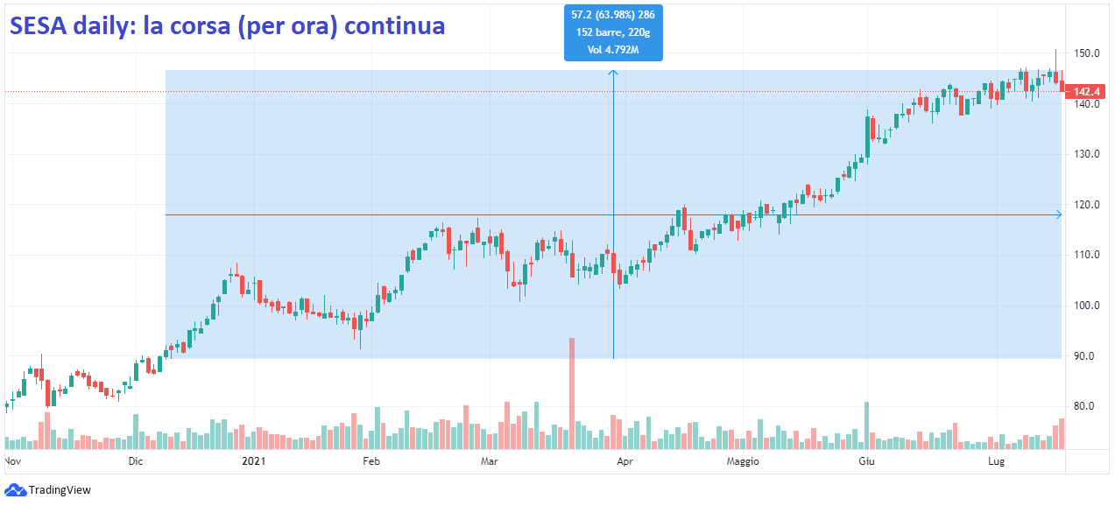Select the Maggio label on the time axis
This screenshot has width=1115, height=506.
[743, 460]
